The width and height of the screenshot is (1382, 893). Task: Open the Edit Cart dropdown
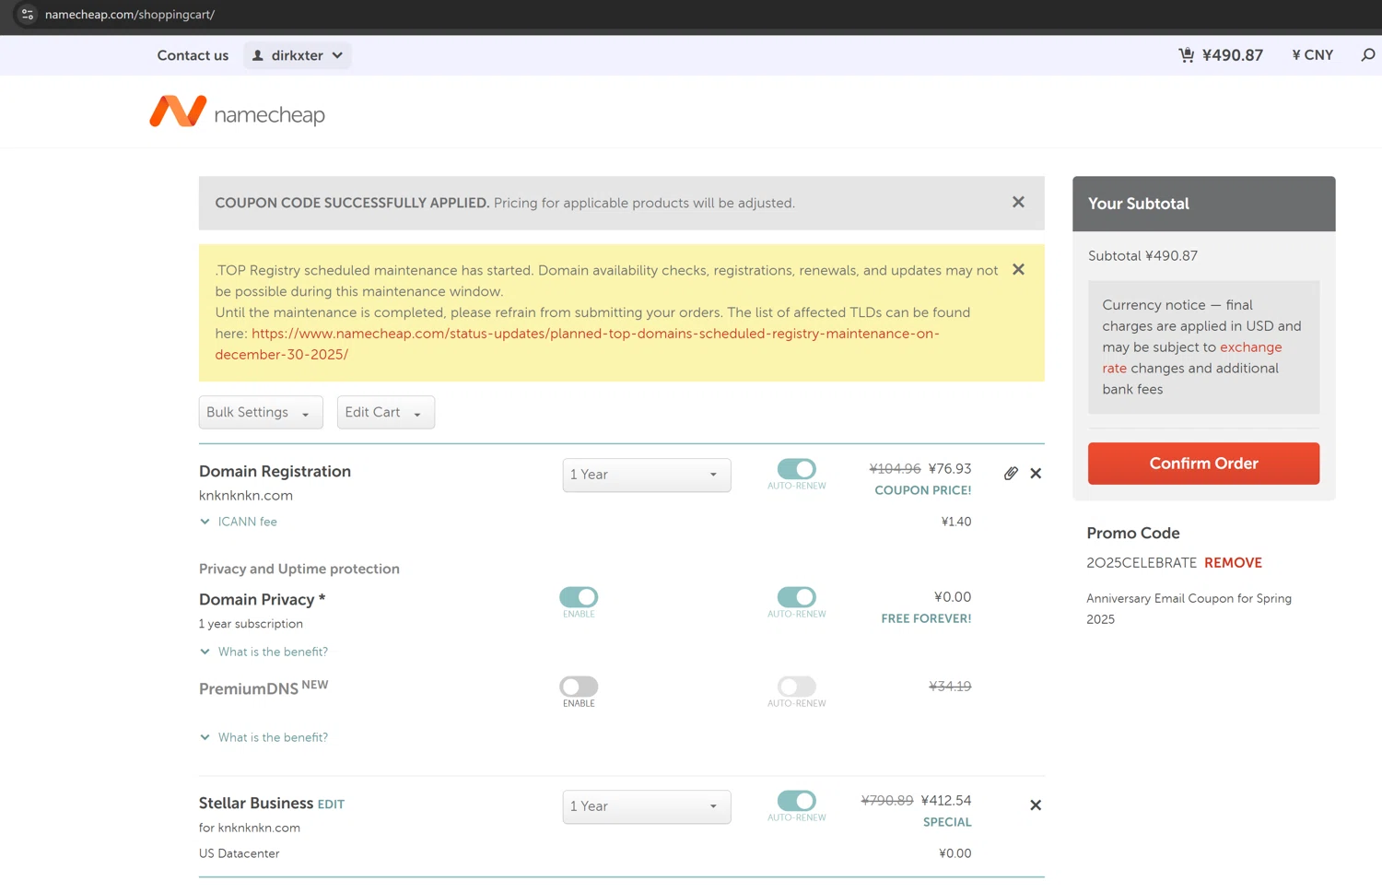pos(385,412)
